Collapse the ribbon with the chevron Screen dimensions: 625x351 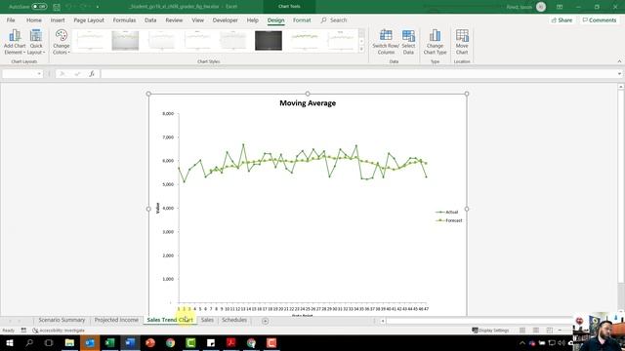[619, 61]
